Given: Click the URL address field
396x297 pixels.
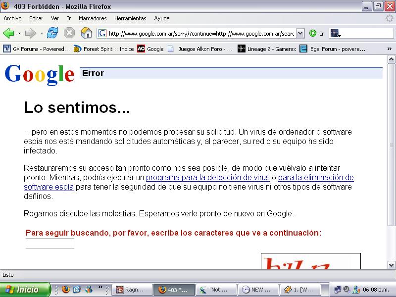Looking at the screenshot, I should pos(201,33).
